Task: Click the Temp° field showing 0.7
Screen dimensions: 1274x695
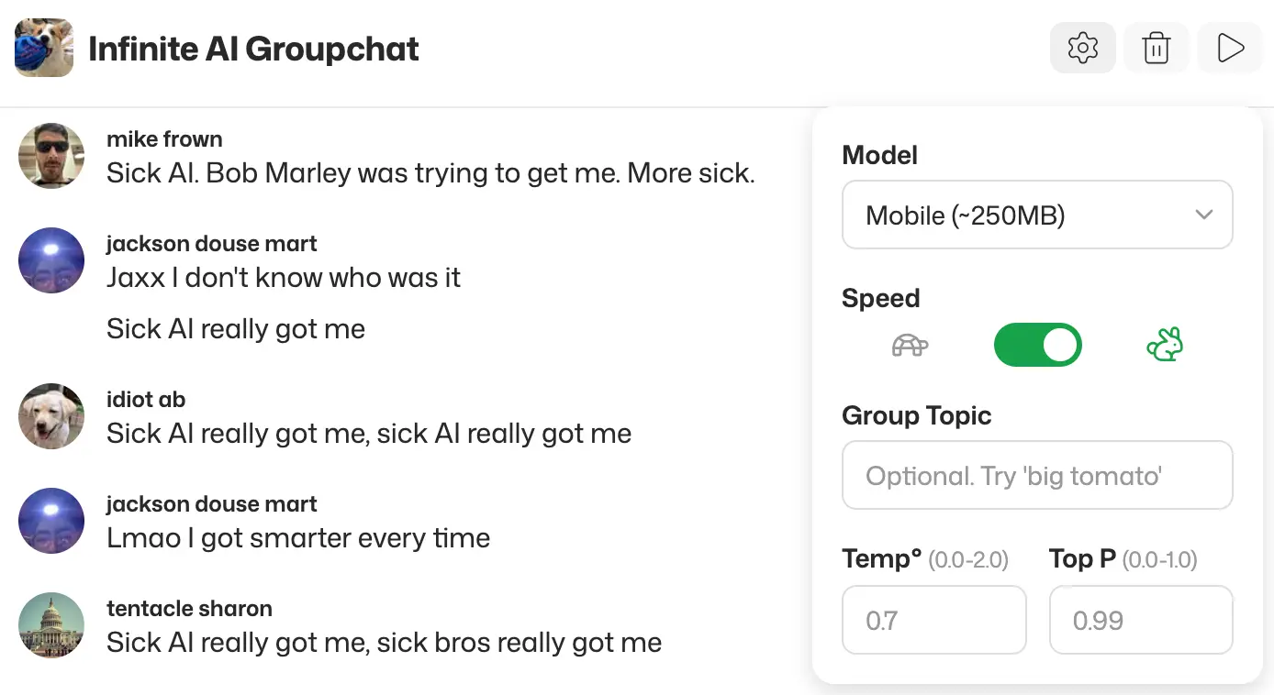Action: tap(933, 620)
